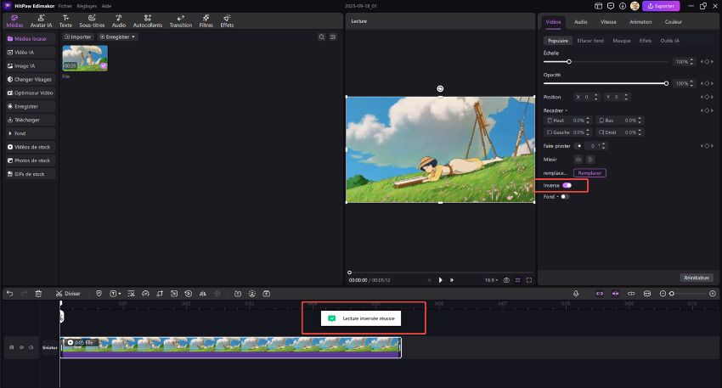
Task: Adjust the Opacité percentage stepper
Action: [x=691, y=83]
